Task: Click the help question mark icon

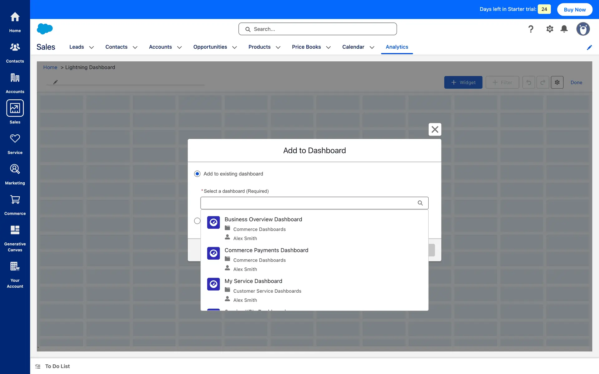Action: 531,29
